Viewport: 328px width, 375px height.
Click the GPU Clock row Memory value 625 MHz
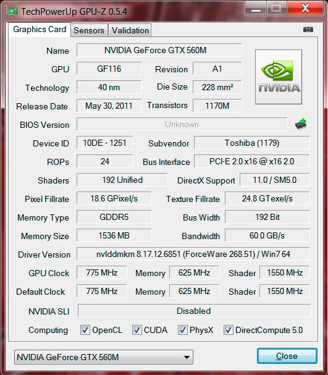point(194,272)
